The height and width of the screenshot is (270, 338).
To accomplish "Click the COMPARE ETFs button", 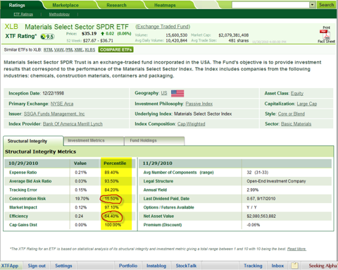I will click(x=116, y=49).
